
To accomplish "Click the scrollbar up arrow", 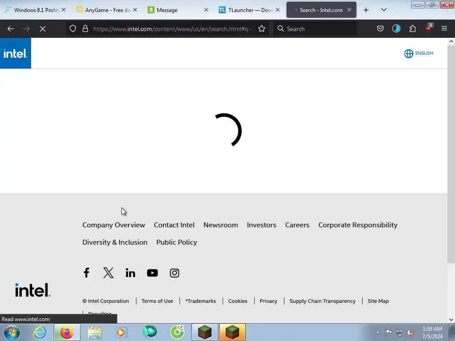I will pyautogui.click(x=451, y=41).
